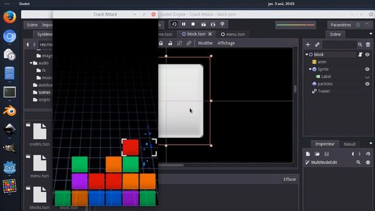Toggle visibility of block node

tap(367, 55)
